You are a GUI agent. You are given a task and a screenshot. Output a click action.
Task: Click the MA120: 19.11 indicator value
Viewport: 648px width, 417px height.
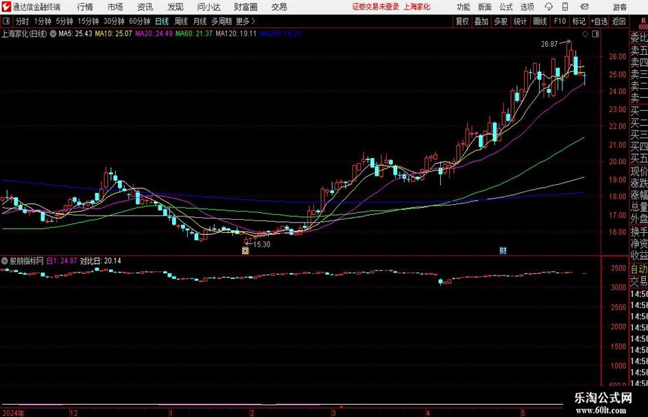coord(236,34)
